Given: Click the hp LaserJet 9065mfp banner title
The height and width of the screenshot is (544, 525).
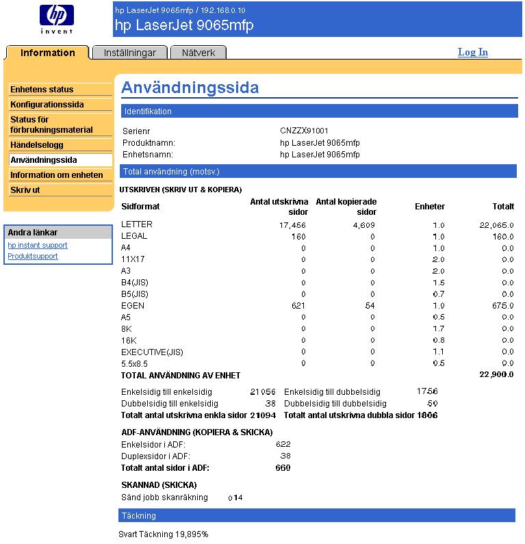Looking at the screenshot, I should point(184,25).
